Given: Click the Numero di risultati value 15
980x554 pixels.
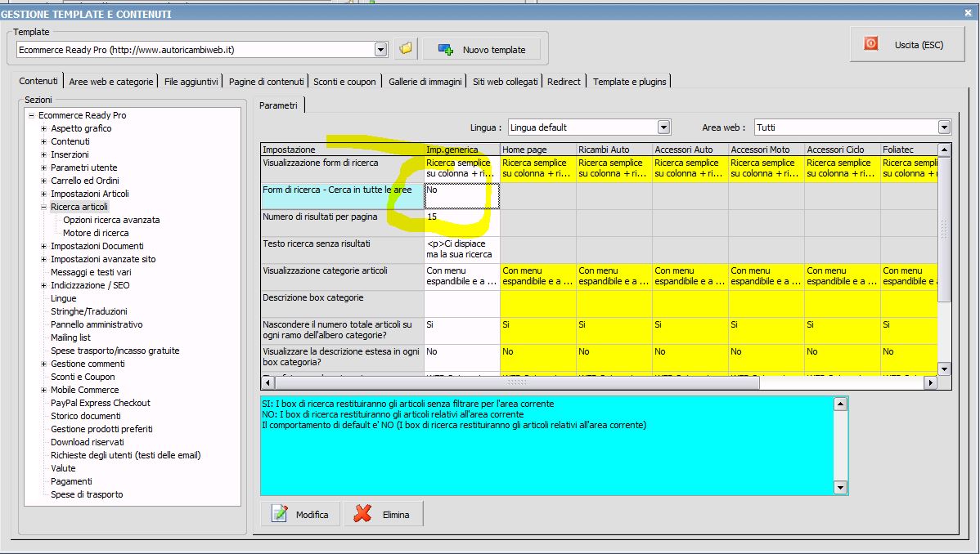Looking at the screenshot, I should (462, 223).
